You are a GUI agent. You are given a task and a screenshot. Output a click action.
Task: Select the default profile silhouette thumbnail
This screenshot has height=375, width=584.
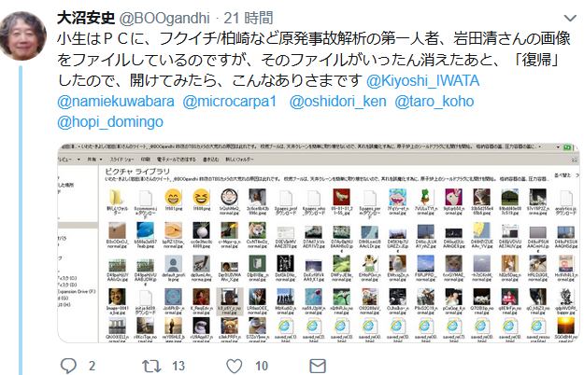tap(173, 263)
